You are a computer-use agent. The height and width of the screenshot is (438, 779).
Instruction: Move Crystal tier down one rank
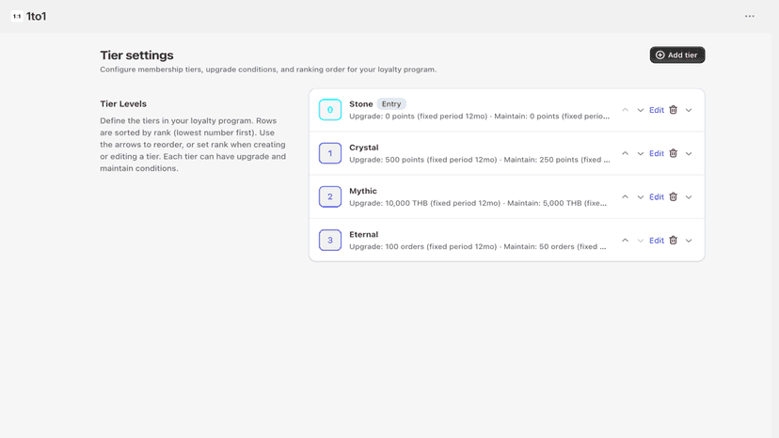641,153
